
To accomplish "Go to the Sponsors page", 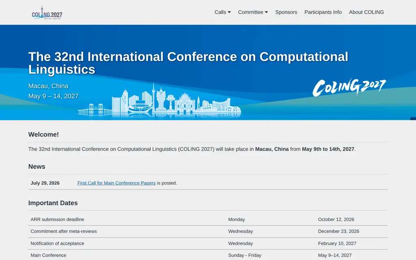I will [x=286, y=12].
